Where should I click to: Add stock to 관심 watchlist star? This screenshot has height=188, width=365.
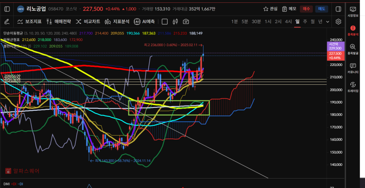pos(271,9)
